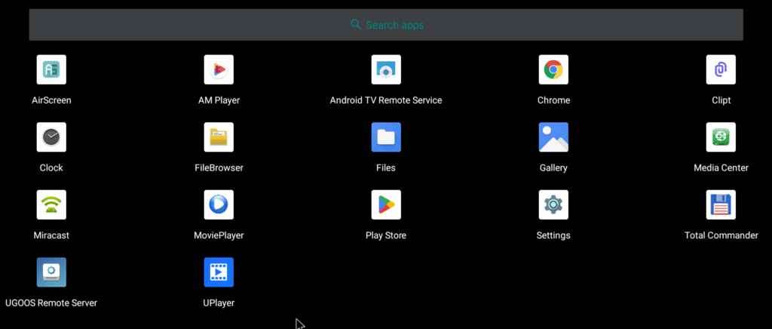Open the Gallery app
The image size is (772, 329).
(553, 137)
